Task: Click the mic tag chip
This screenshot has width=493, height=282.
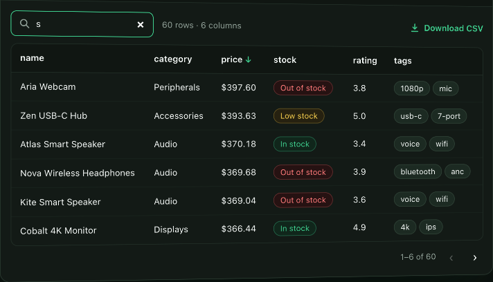Action: click(445, 88)
